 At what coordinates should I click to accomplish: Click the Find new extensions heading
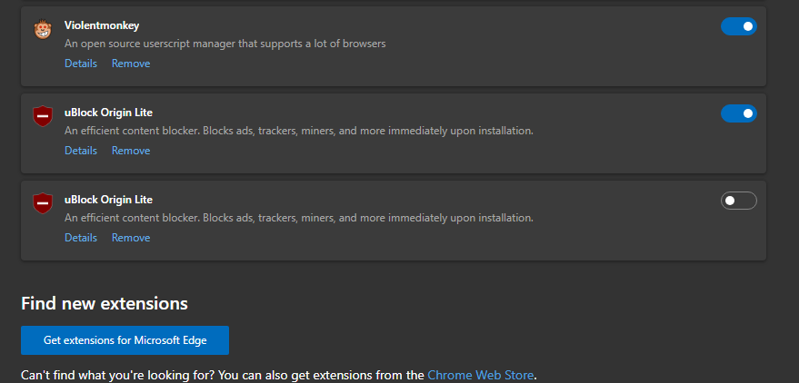(104, 303)
